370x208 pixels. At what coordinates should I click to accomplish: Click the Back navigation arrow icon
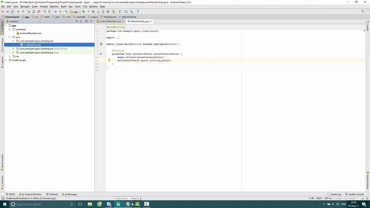[x=55, y=12]
